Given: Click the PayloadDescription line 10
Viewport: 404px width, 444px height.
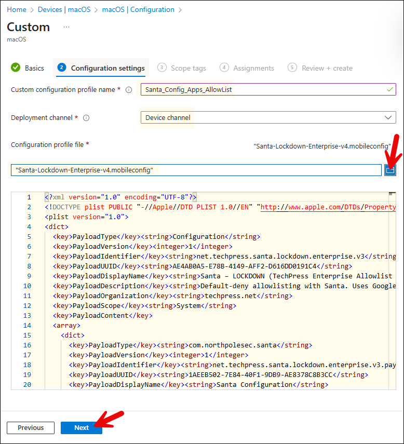Looking at the screenshot, I should click(224, 286).
